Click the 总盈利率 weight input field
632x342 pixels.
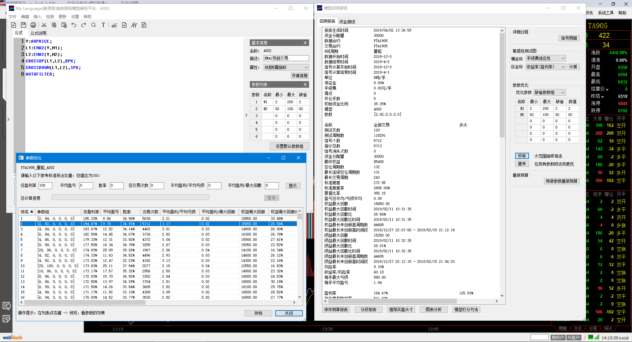coord(45,186)
